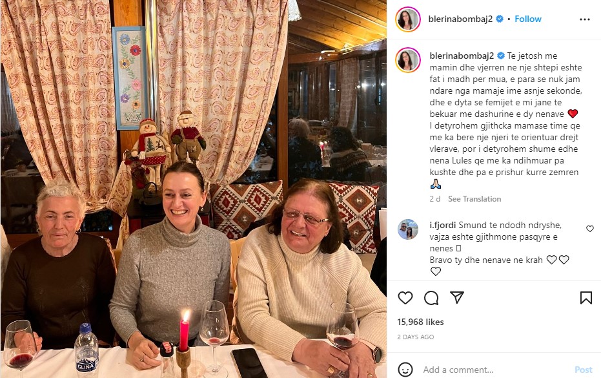Click verified badge beside header username
This screenshot has height=378, width=601.
pyautogui.click(x=500, y=19)
